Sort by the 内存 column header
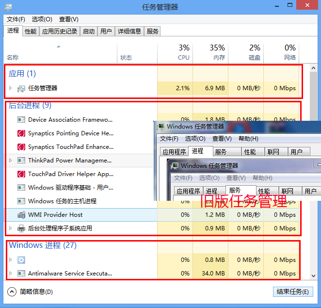 pyautogui.click(x=210, y=53)
